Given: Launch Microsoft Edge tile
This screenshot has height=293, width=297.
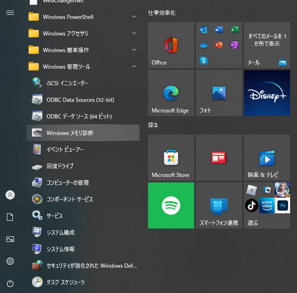Looking at the screenshot, I should [x=171, y=93].
